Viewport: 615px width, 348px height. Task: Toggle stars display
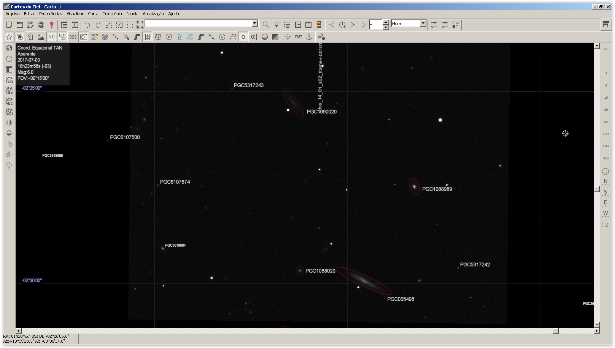(9, 37)
